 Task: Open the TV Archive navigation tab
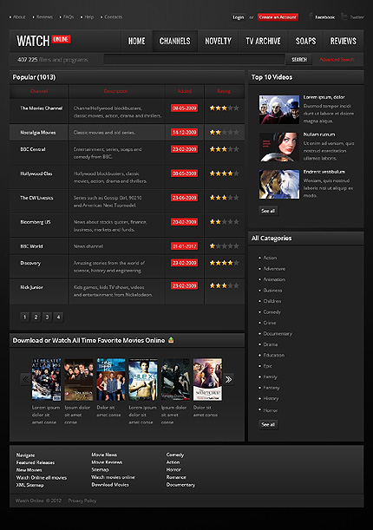click(263, 41)
